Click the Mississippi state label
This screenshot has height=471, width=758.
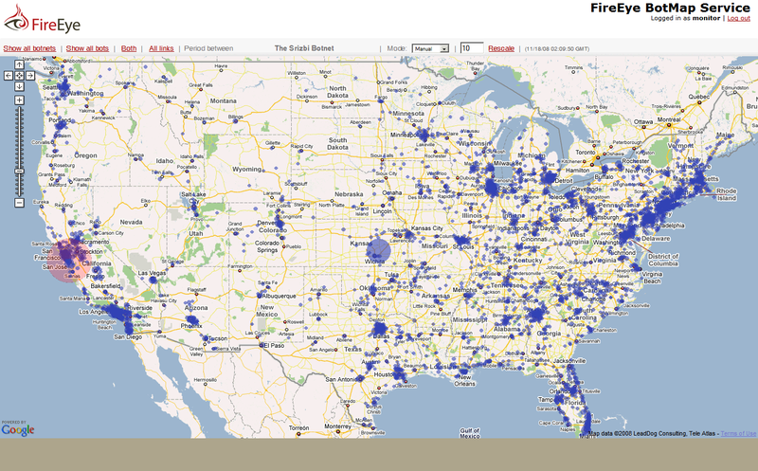pyautogui.click(x=470, y=319)
